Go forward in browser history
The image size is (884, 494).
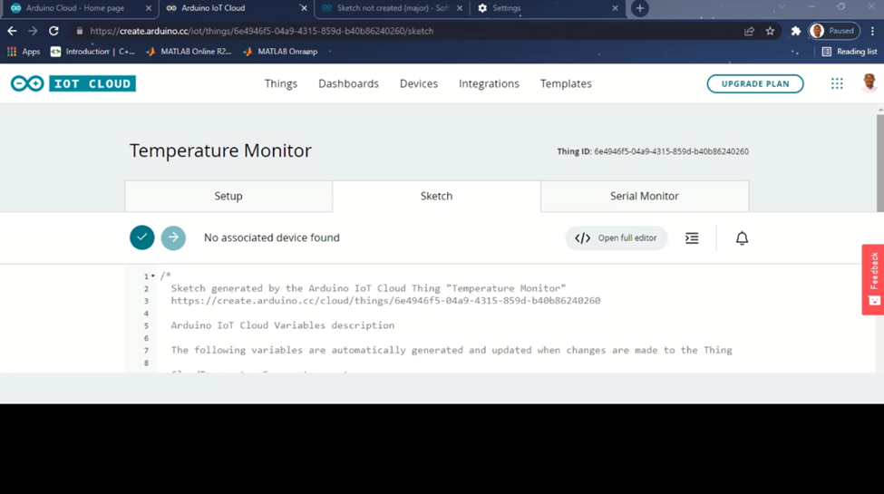[33, 31]
